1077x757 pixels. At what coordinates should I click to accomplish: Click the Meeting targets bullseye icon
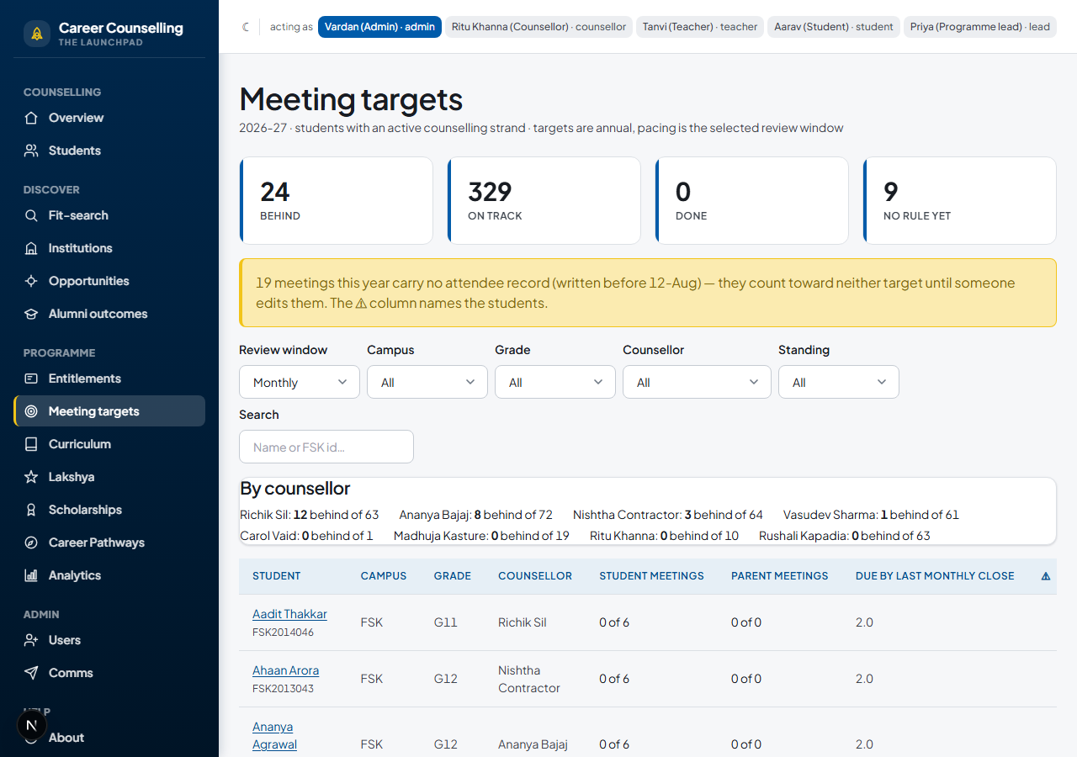coord(31,411)
